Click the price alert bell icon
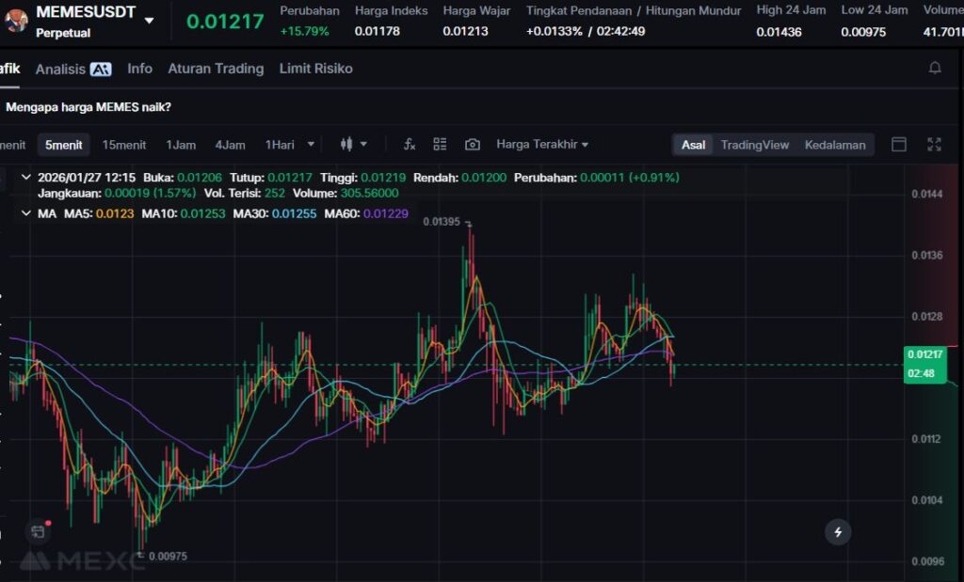964x582 pixels. (x=935, y=69)
